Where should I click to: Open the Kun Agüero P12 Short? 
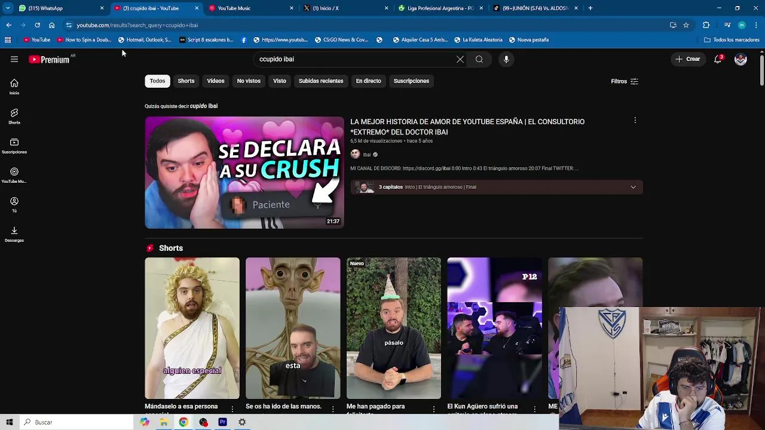(495, 328)
